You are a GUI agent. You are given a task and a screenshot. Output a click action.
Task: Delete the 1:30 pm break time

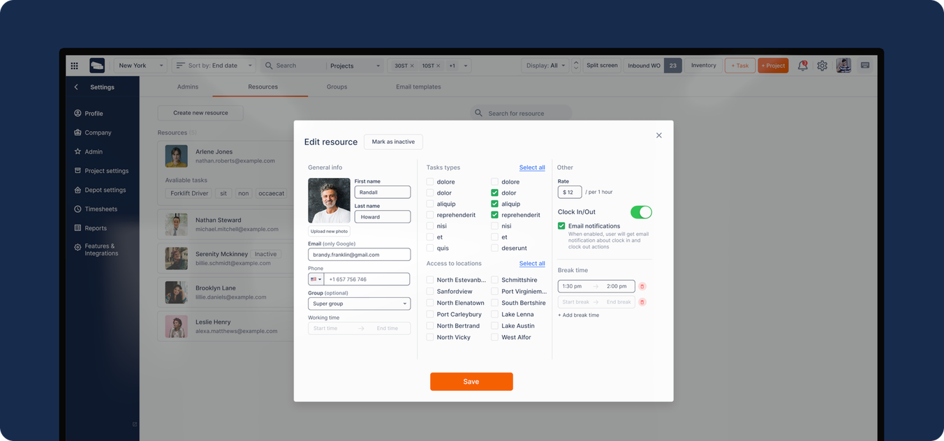tap(642, 286)
